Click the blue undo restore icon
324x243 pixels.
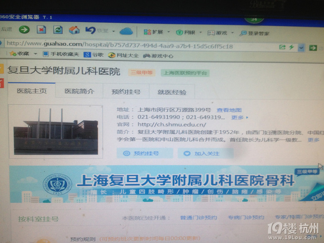[90, 30]
